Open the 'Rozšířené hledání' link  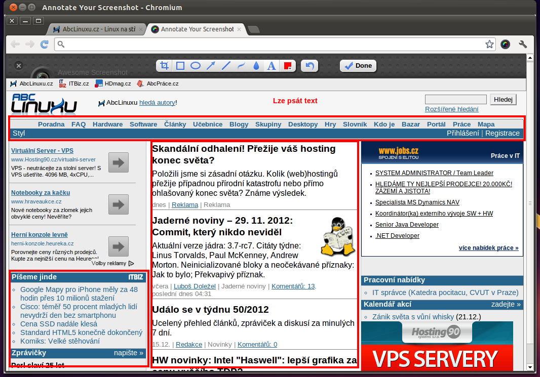(x=451, y=109)
